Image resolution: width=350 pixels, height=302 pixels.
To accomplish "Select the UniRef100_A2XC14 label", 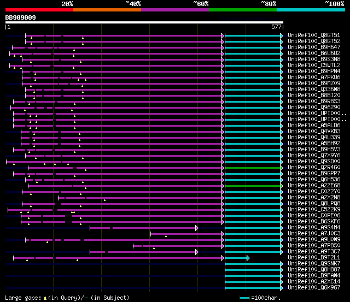I will 314,282.
